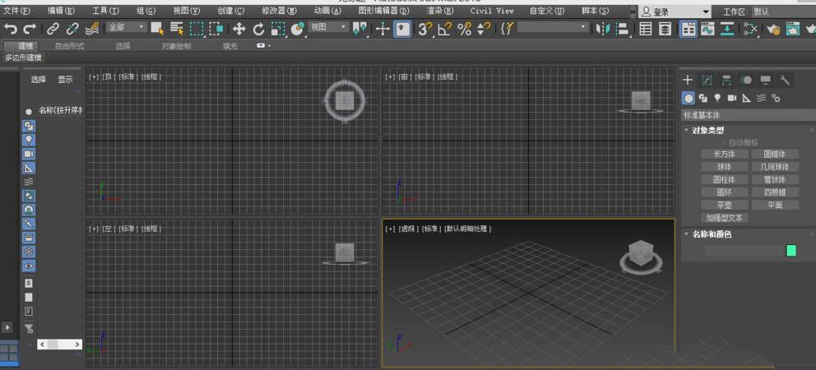Open the named selection sets dropdown
The width and height of the screenshot is (816, 370).
point(553,27)
